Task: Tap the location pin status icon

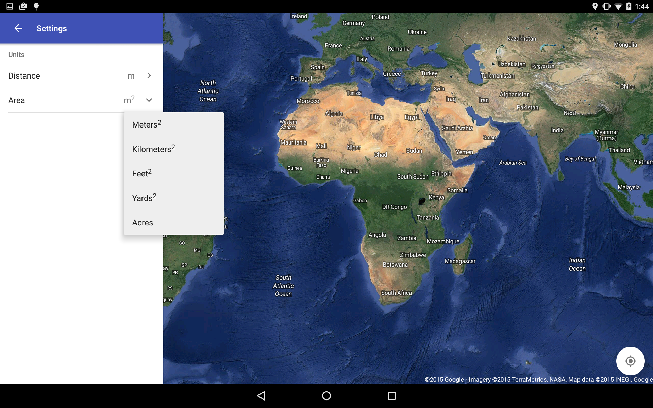Action: click(x=595, y=6)
